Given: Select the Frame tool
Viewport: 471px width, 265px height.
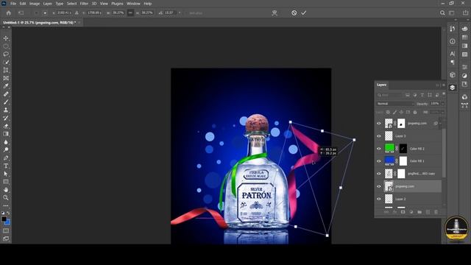Looking at the screenshot, I should click(6, 78).
